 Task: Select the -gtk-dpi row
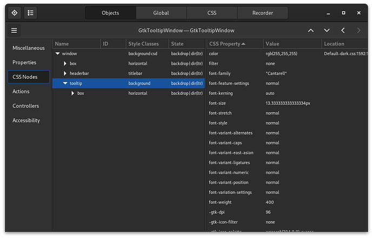click(x=288, y=212)
